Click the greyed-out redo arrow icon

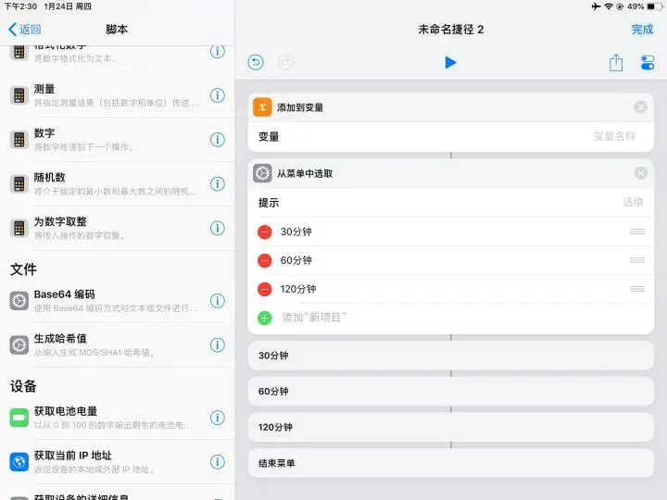click(286, 63)
